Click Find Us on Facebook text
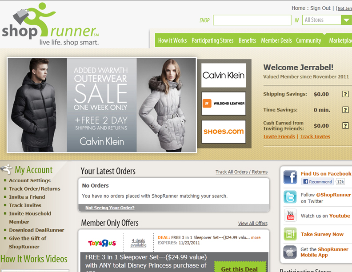The width and height of the screenshot is (352, 272). pos(326,174)
